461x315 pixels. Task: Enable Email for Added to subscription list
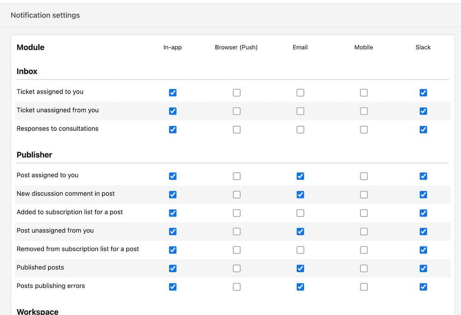pos(300,213)
